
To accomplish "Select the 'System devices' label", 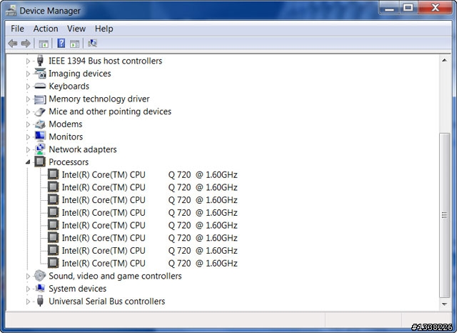I will (78, 289).
